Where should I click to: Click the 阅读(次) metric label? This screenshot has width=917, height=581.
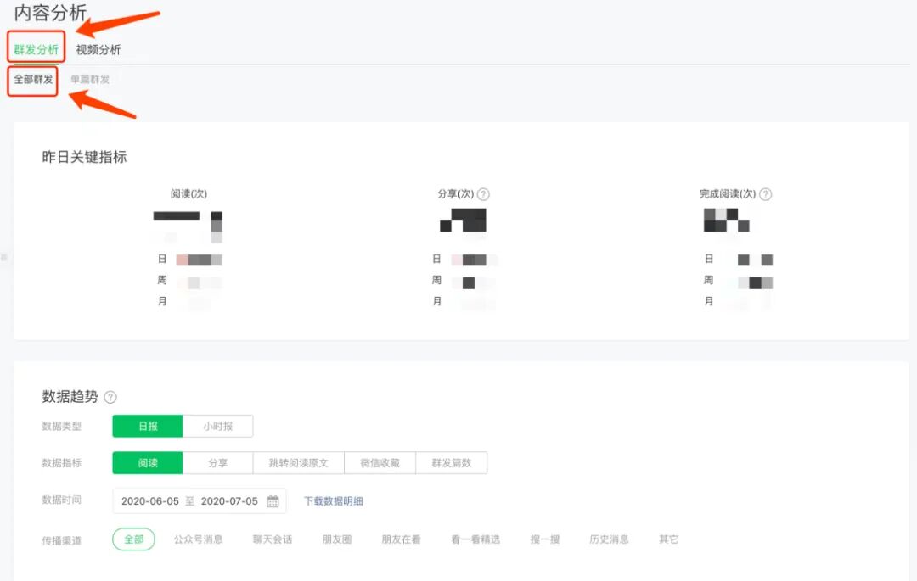(188, 194)
